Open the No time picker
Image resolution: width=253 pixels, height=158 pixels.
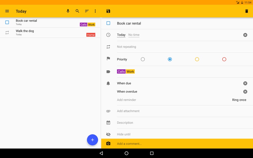134,35
